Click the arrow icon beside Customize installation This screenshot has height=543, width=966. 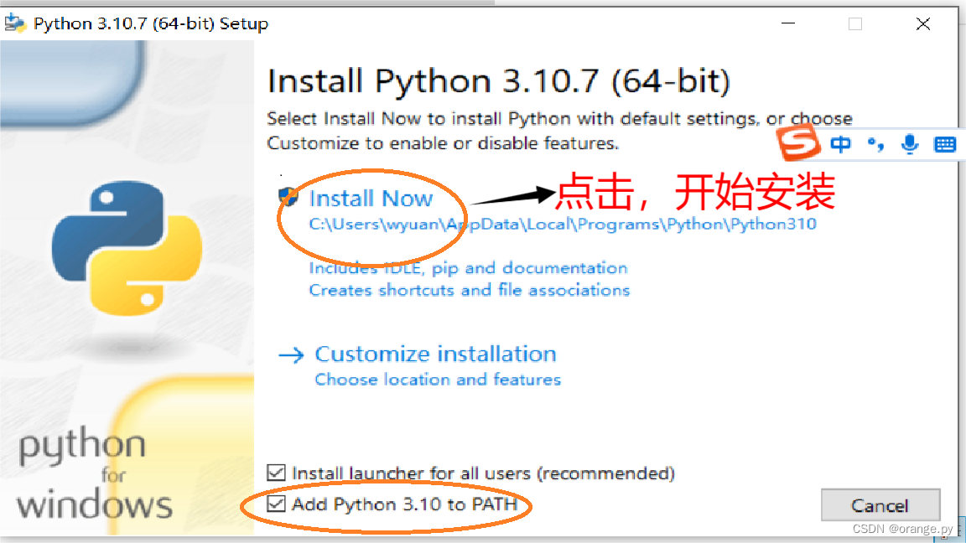coord(290,354)
